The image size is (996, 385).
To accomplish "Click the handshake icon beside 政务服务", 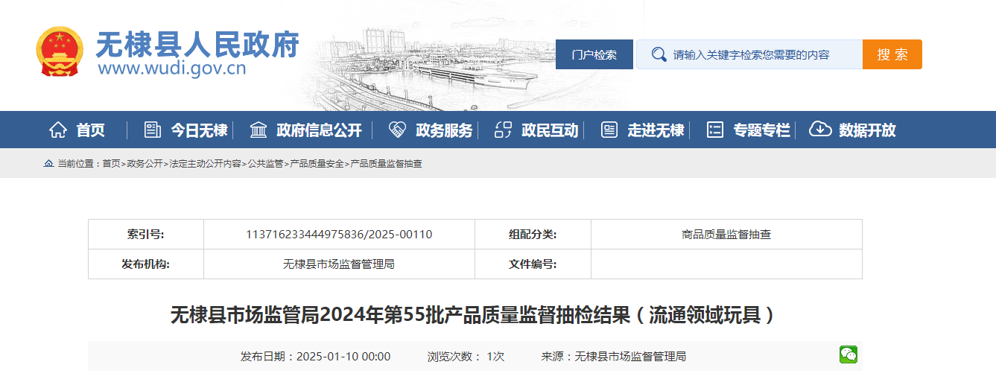I will click(397, 130).
